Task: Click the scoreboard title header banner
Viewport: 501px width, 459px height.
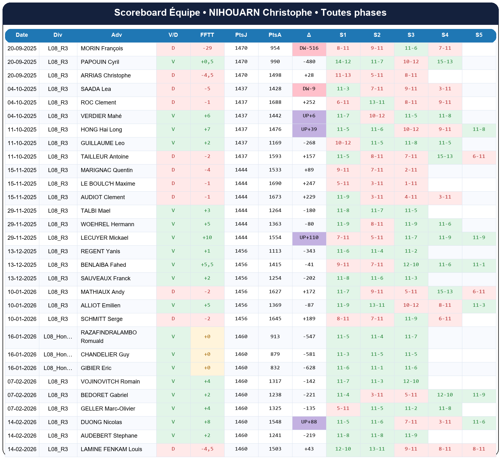Action: (250, 13)
